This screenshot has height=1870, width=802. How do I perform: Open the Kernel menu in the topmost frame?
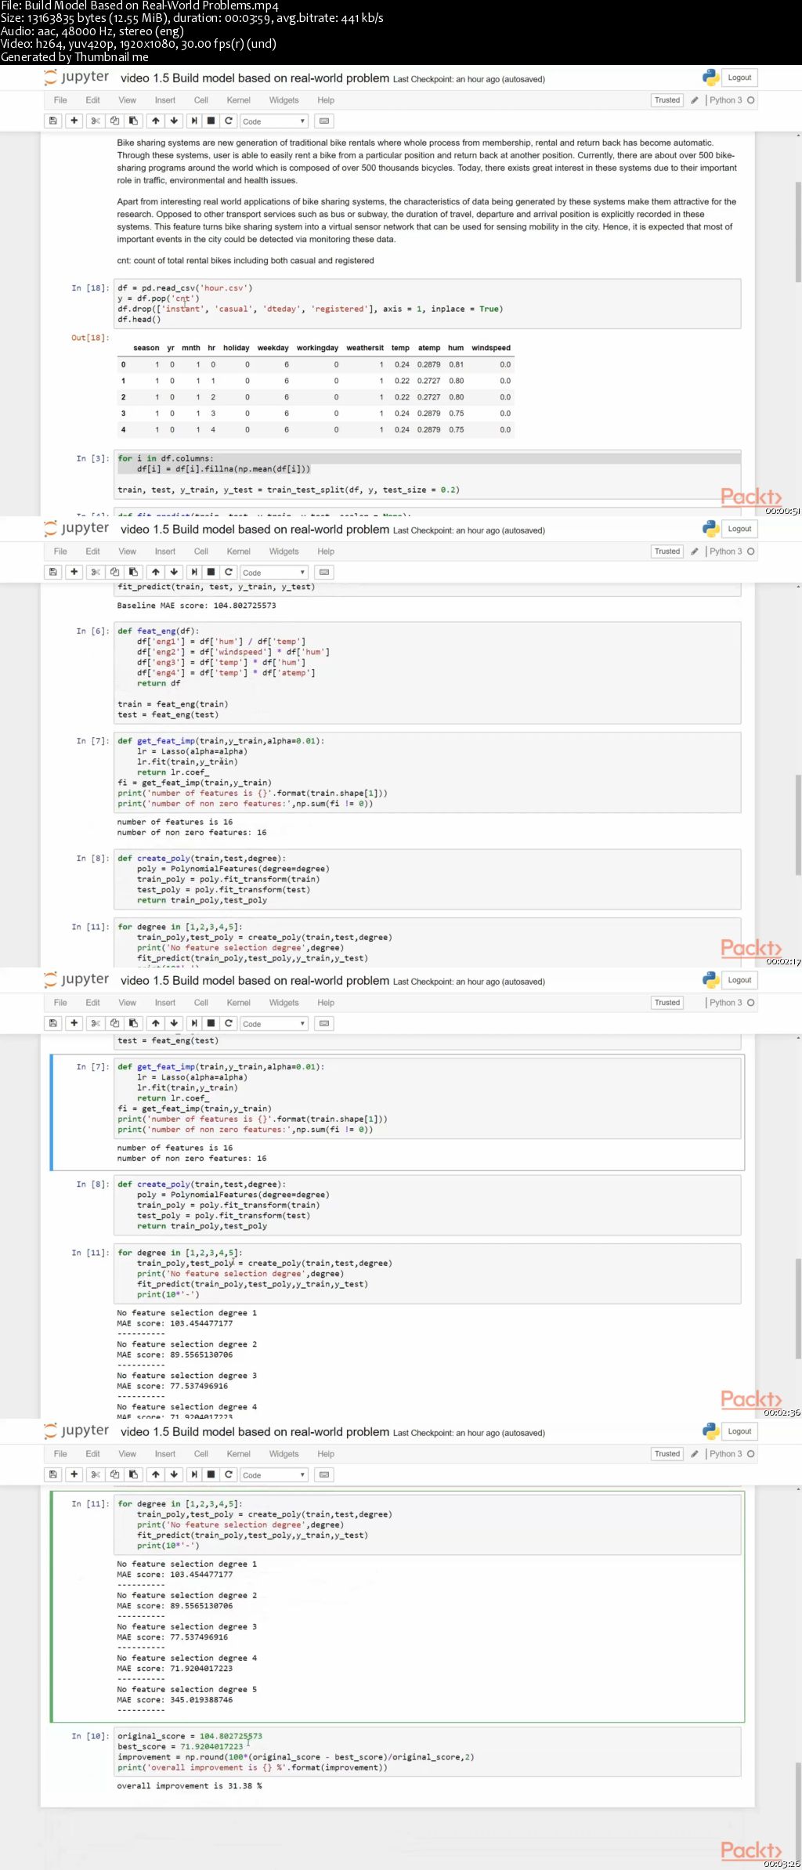238,100
